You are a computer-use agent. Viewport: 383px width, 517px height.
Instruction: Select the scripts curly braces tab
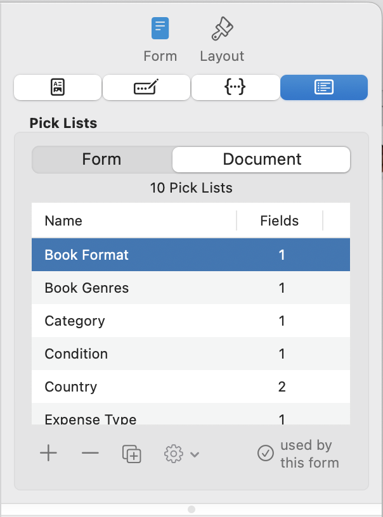tap(235, 87)
